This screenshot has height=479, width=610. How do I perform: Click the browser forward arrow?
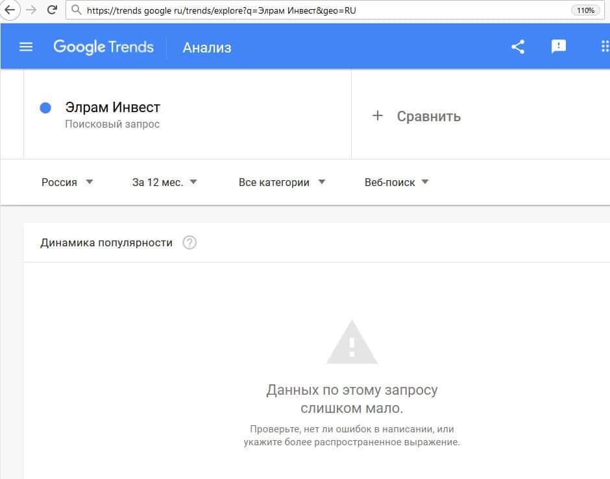(30, 10)
